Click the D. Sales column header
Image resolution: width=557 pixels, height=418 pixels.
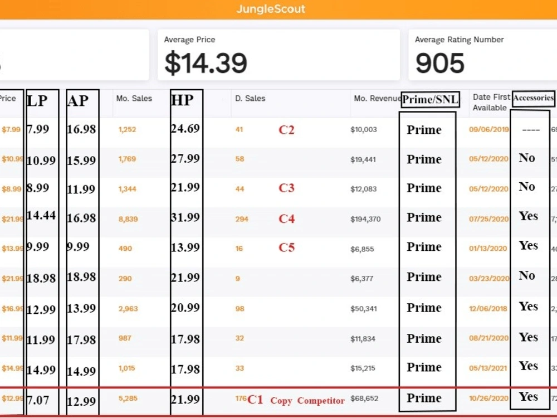(250, 99)
